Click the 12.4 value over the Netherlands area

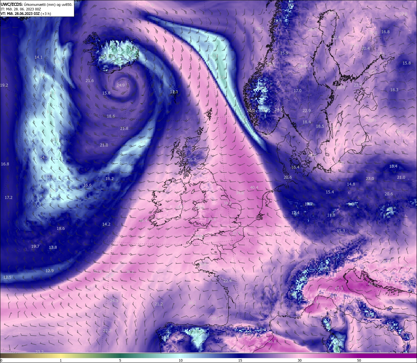[295, 213]
